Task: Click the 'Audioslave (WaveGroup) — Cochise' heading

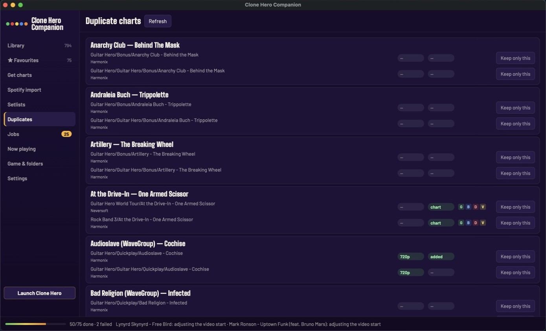Action: [x=138, y=243]
